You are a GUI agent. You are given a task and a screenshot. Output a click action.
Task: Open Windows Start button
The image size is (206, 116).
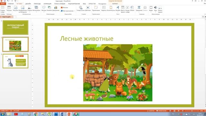(x=2, y=114)
